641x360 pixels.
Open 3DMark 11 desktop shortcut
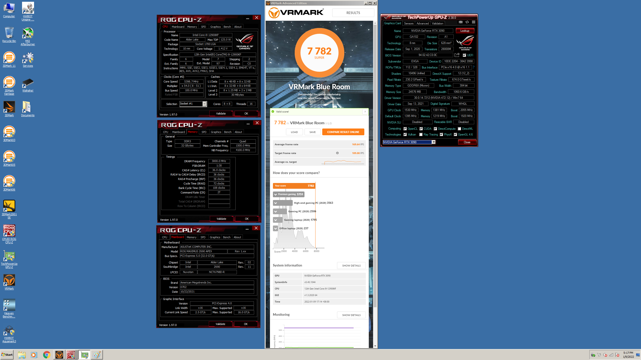click(9, 59)
